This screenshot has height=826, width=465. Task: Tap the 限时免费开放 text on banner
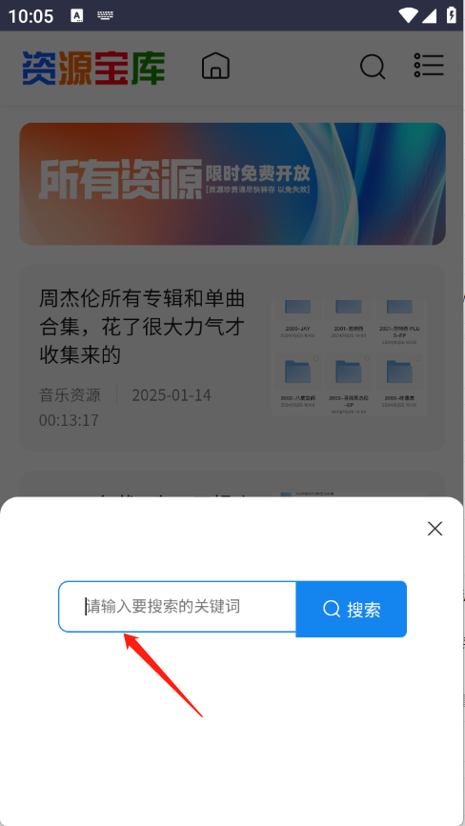pos(258,172)
